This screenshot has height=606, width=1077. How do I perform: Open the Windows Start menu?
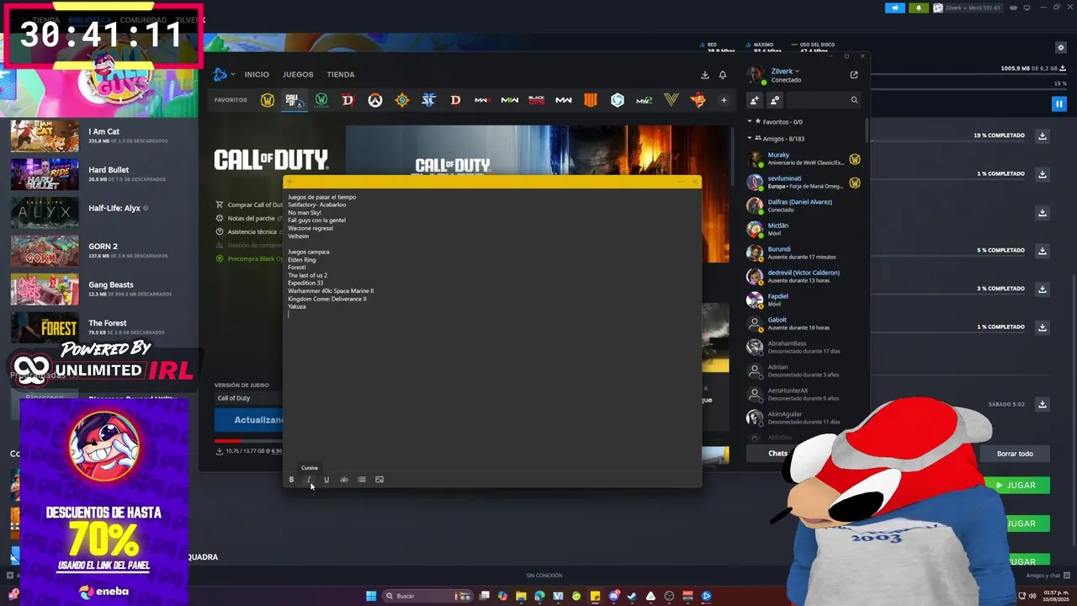(x=371, y=596)
